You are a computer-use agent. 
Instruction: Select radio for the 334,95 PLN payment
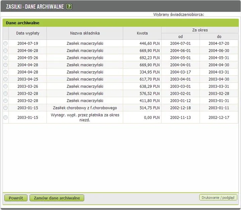[5, 72]
